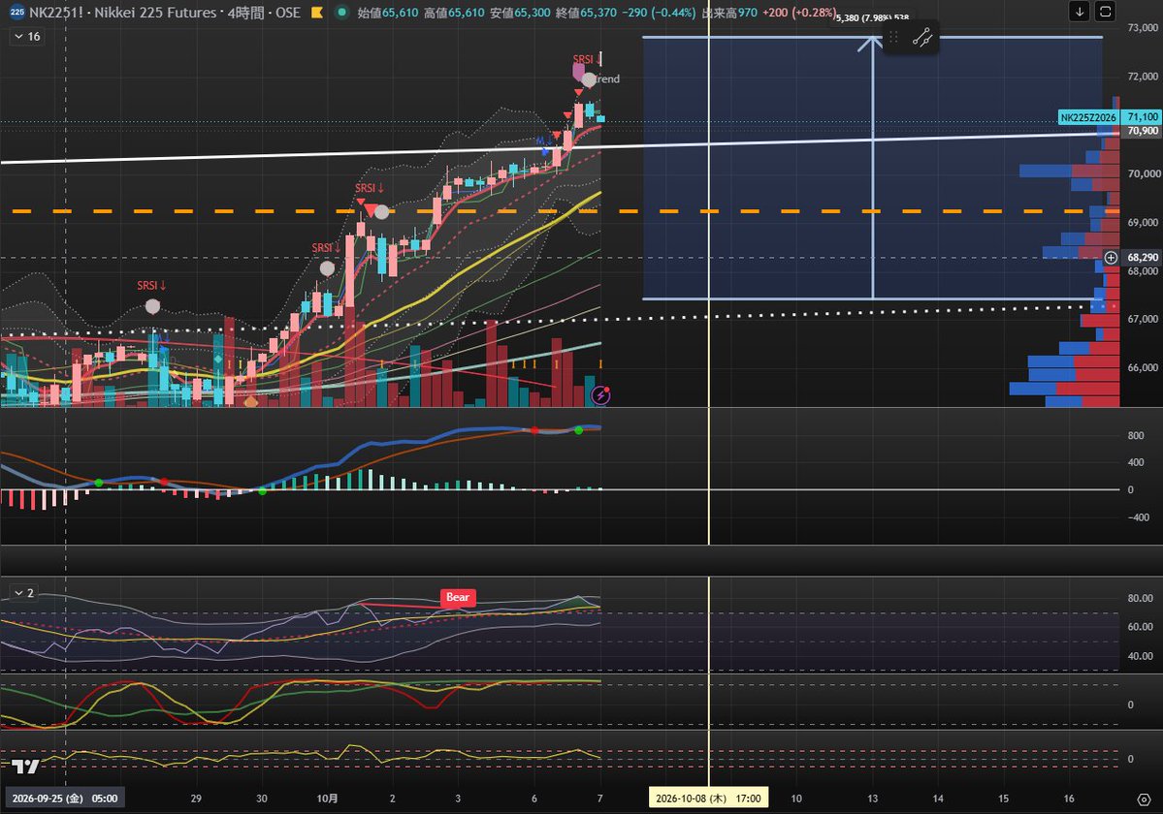This screenshot has height=814, width=1163.
Task: Click the move pane down arrow button
Action: (1080, 11)
